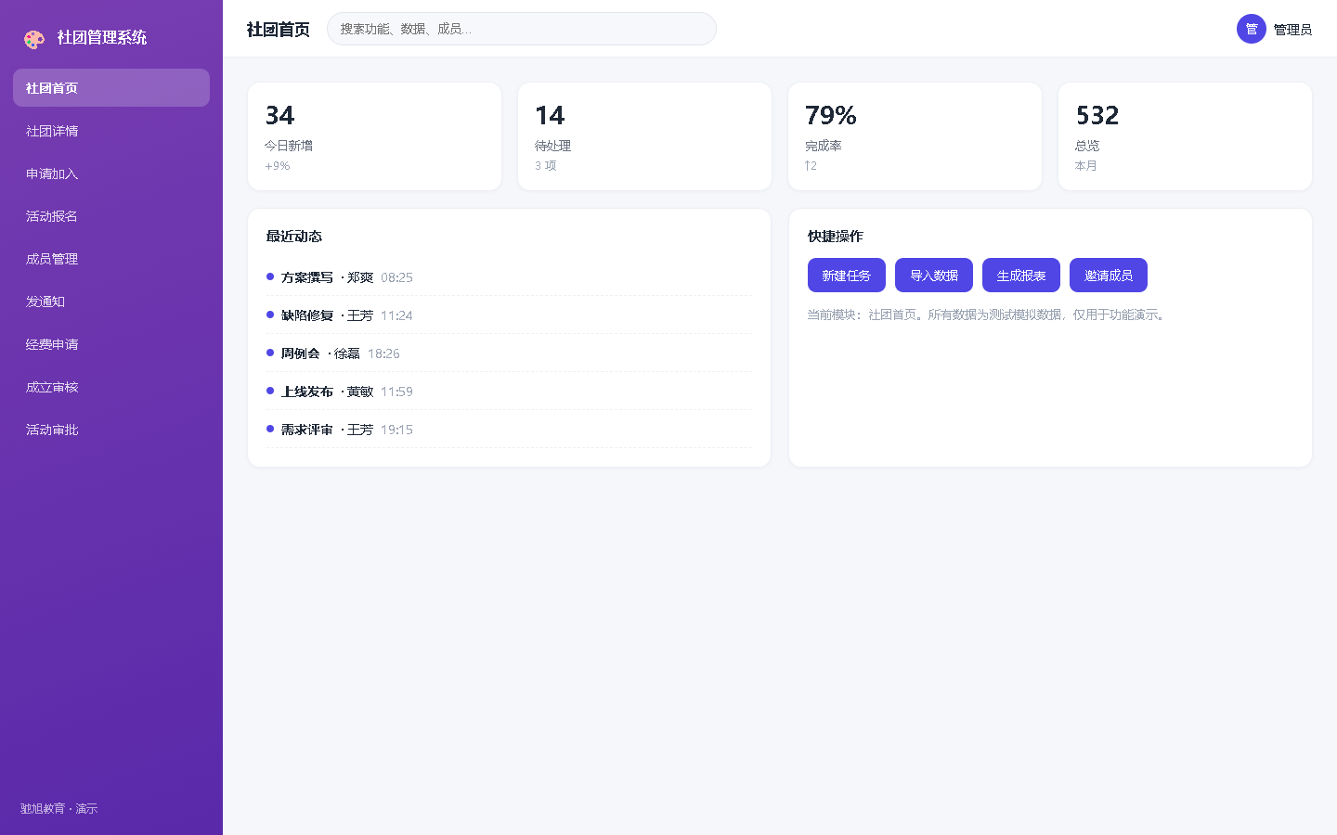The image size is (1337, 835).
Task: Select 成立审核 in the sidebar
Action: coord(111,387)
